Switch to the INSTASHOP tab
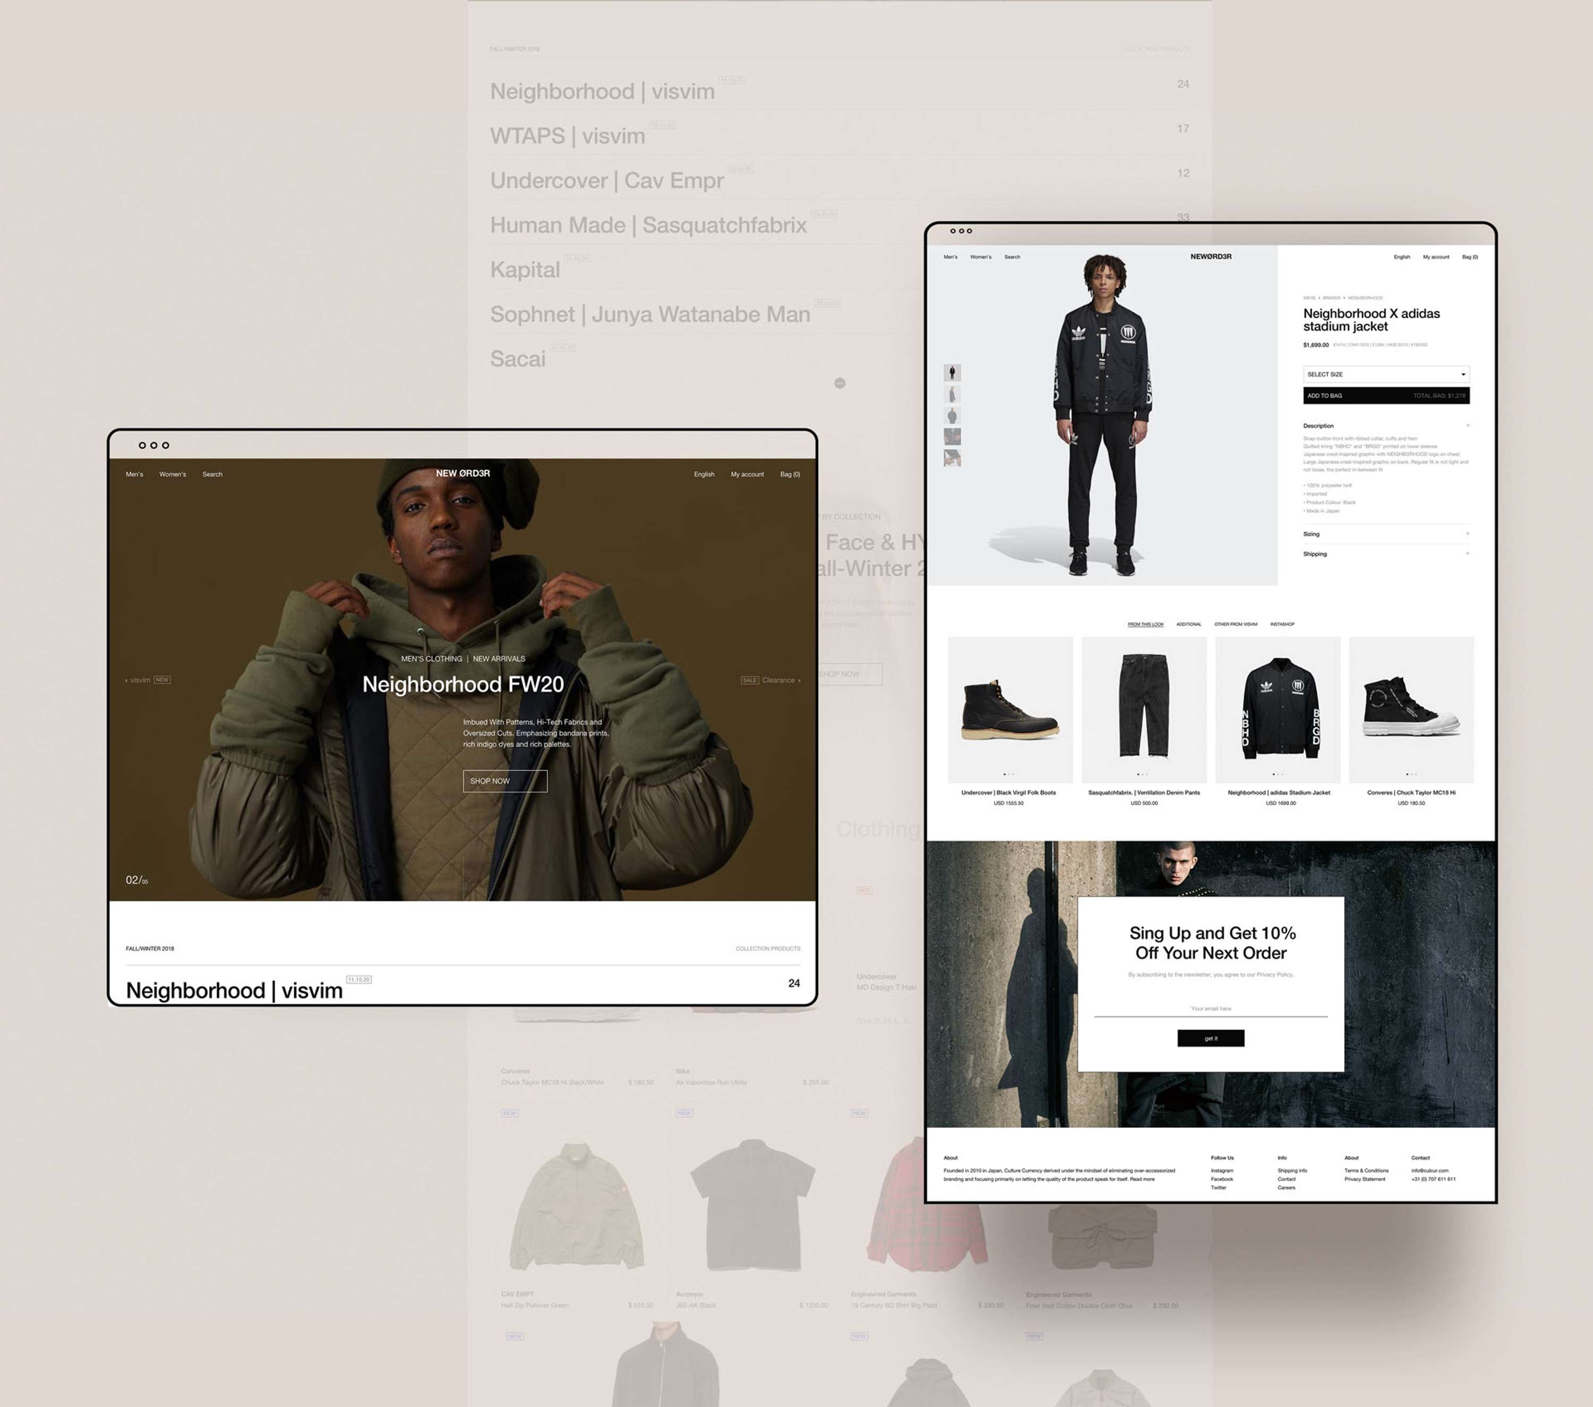The height and width of the screenshot is (1407, 1593). tap(1282, 624)
